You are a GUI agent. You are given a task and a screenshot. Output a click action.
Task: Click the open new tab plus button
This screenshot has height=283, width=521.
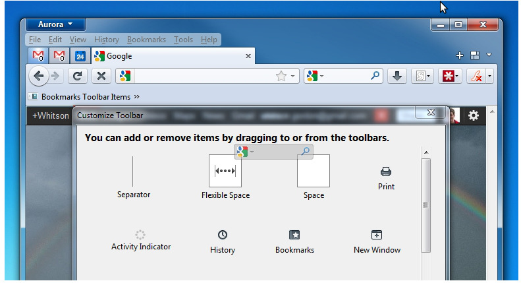(460, 55)
